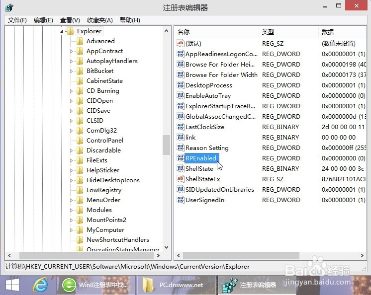The width and height of the screenshot is (371, 295).
Task: Select the CIDOpen key
Action: [99, 101]
